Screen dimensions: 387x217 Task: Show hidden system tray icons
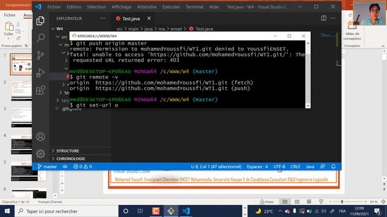280,211
